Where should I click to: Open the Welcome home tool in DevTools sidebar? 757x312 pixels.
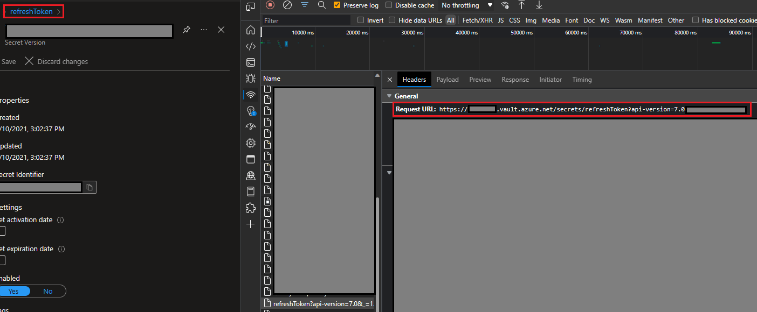[250, 30]
